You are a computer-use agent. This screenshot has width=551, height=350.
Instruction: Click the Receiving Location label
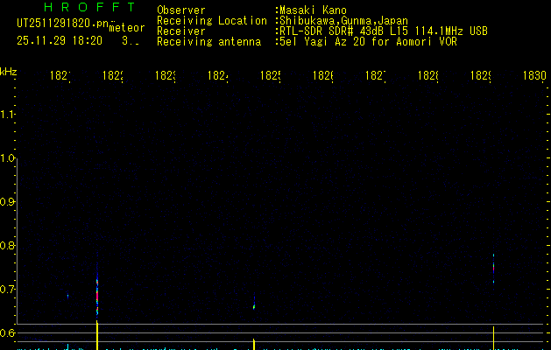coord(212,21)
